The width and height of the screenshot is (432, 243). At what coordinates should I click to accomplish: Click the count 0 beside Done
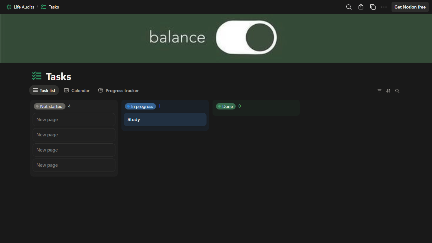[239, 106]
